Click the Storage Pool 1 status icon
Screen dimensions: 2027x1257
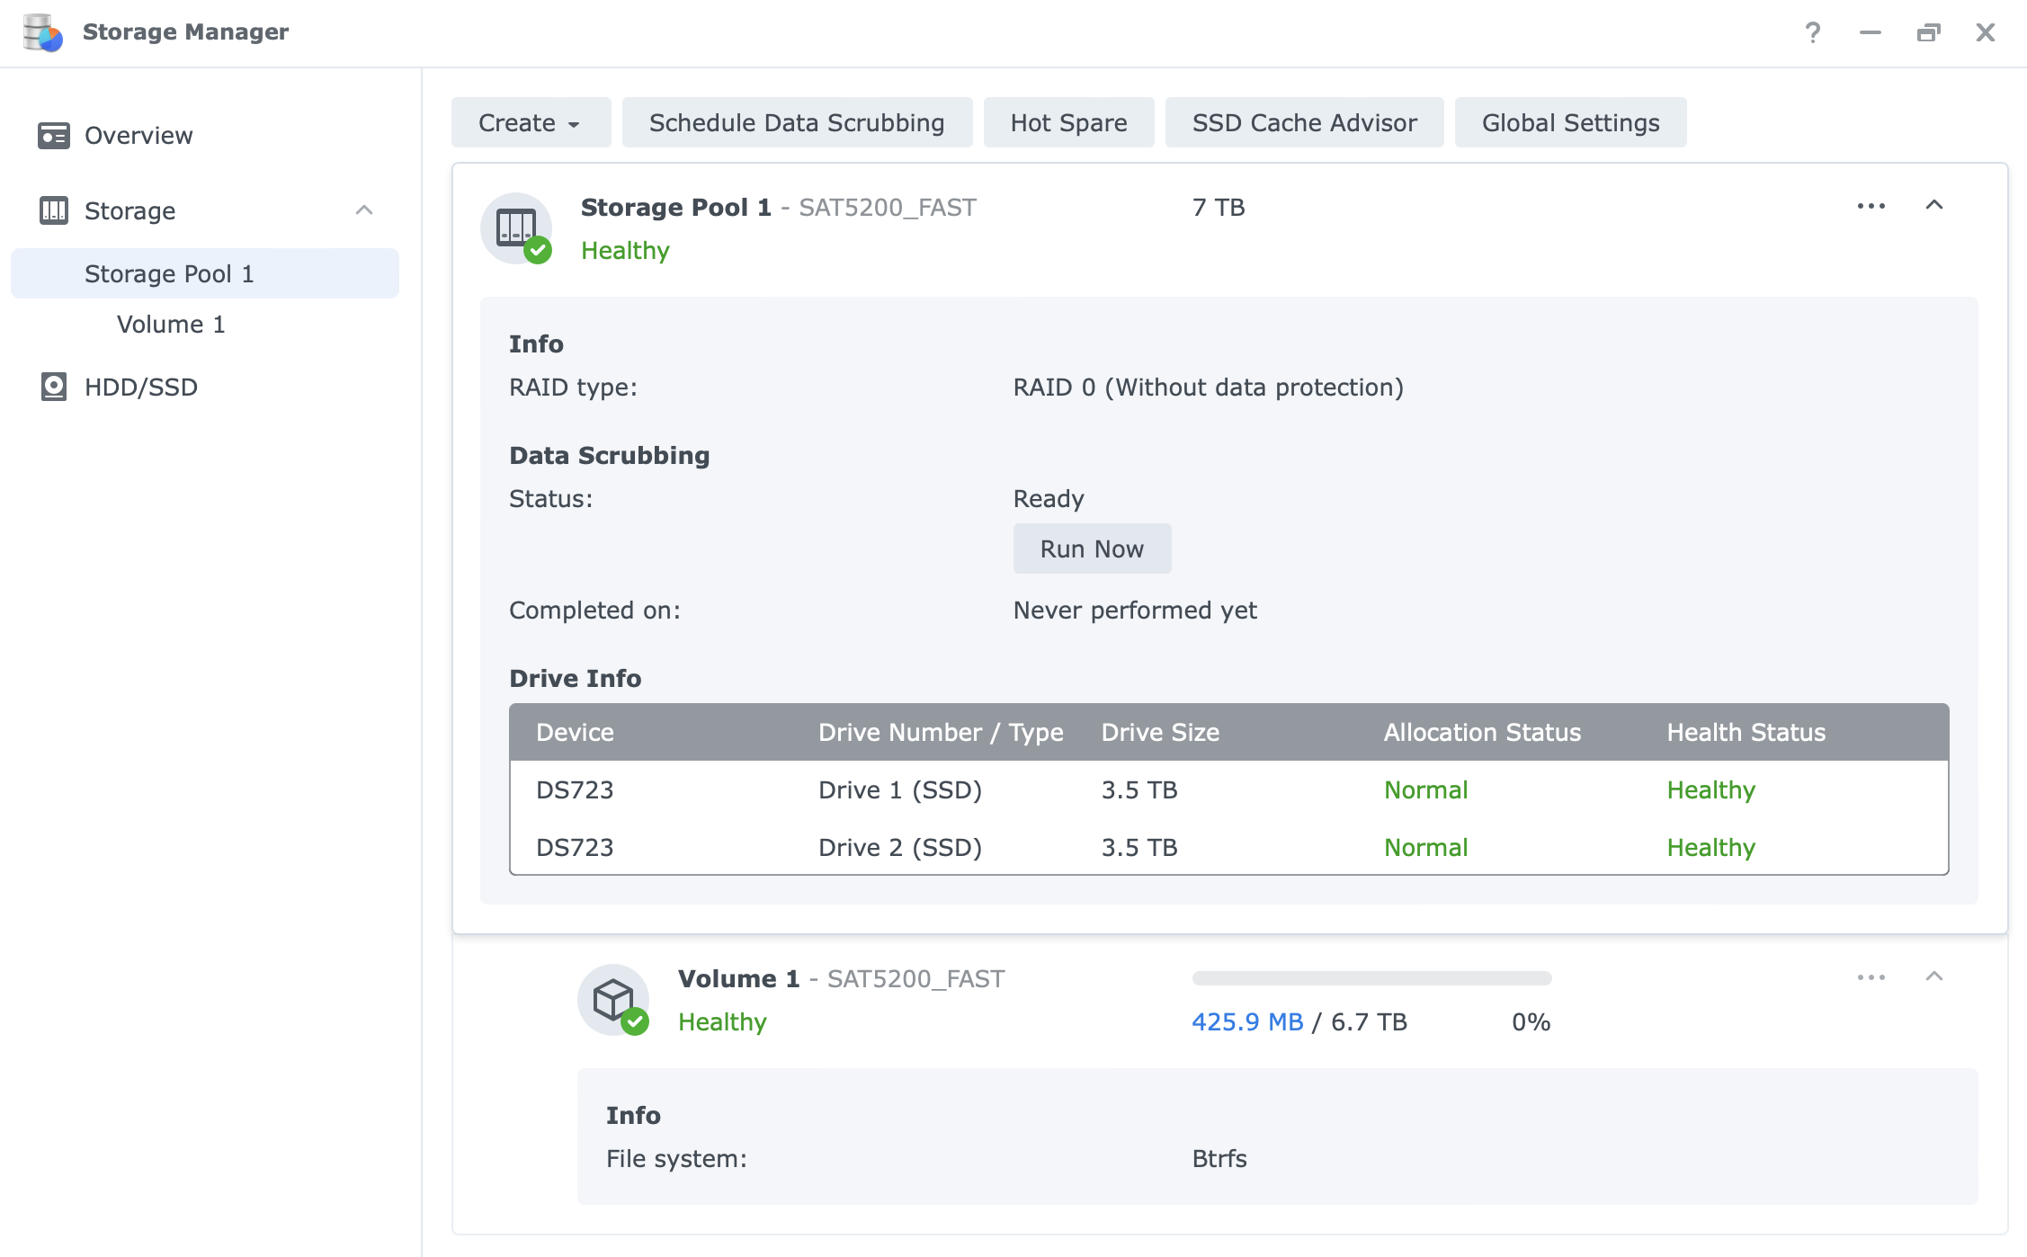pos(516,228)
